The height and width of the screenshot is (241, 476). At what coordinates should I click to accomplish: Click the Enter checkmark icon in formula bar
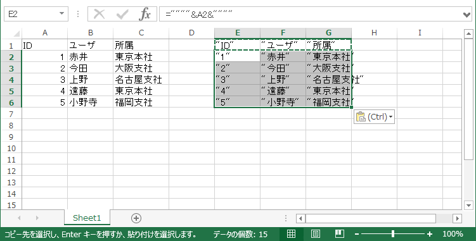[x=122, y=14]
